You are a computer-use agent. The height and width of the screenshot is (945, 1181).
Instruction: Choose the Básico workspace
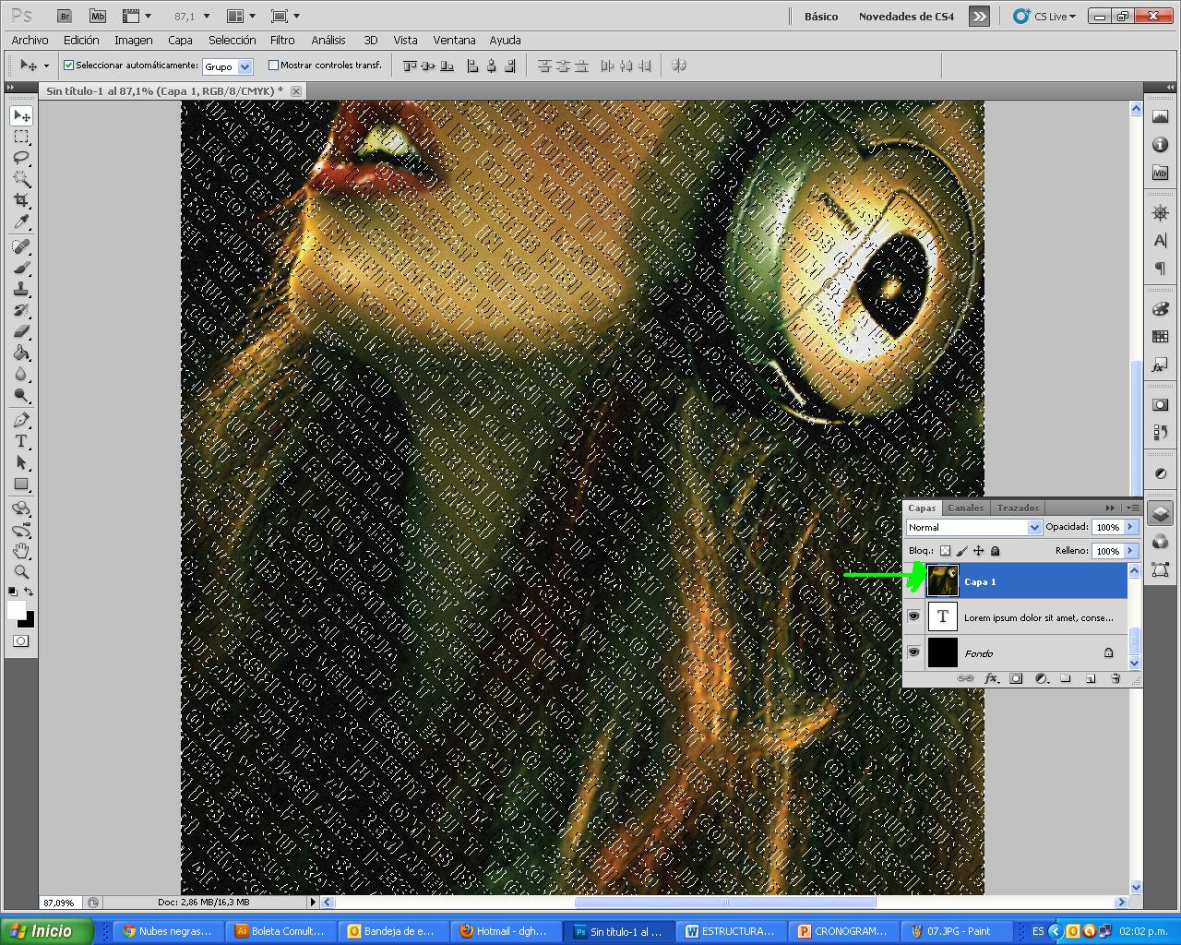point(821,16)
